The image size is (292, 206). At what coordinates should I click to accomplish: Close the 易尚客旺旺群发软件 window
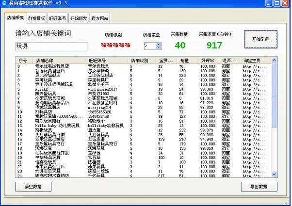[285, 3]
